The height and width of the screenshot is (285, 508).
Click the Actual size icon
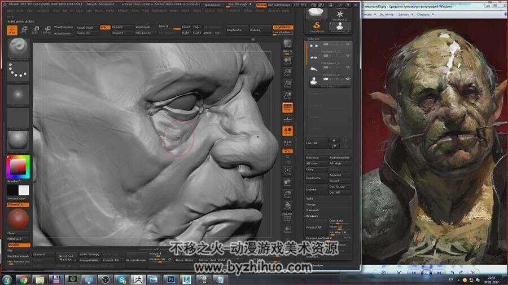[287, 84]
